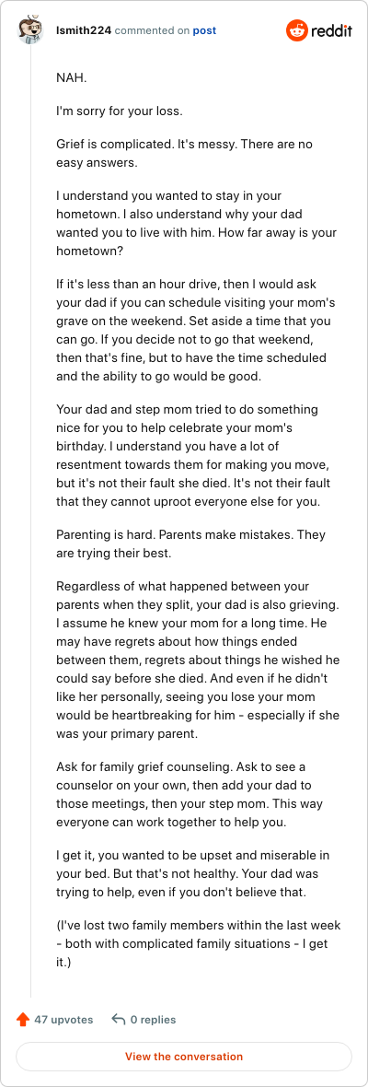The image size is (368, 1087).
Task: Click the "Parenting is hard" paragraph
Action: click(x=191, y=543)
